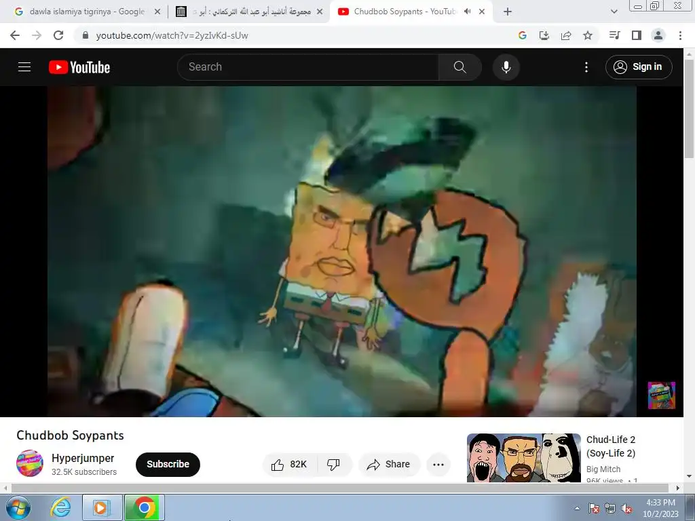Open a new browser tab
Screen dimensions: 695x521
pyautogui.click(x=508, y=12)
